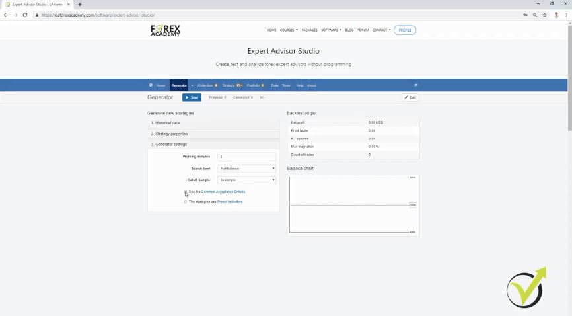Open the Out of Sample dropdown
Screen dimensions: 572x316
246,180
